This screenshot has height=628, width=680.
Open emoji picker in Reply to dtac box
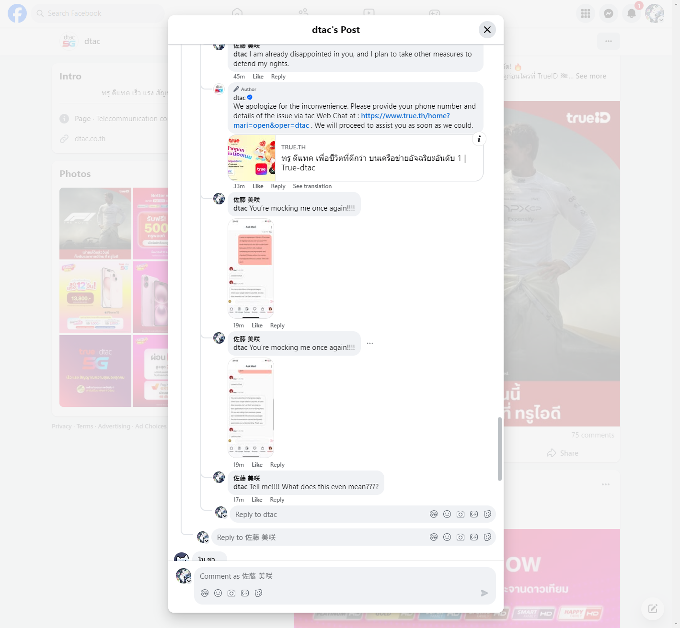(447, 514)
